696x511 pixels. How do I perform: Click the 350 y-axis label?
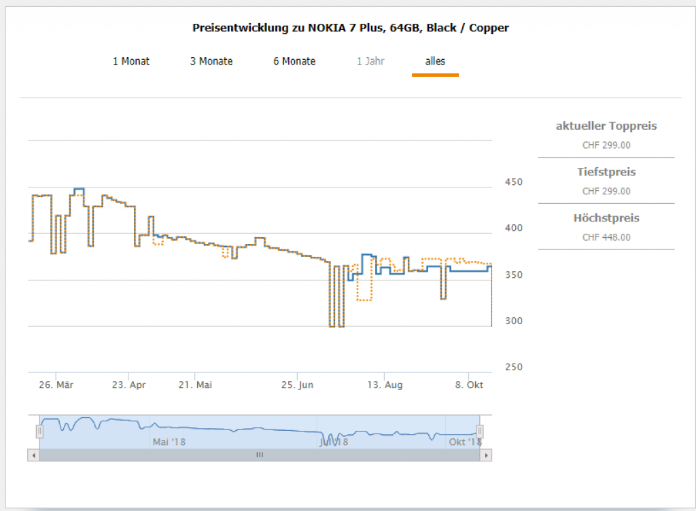pos(514,275)
